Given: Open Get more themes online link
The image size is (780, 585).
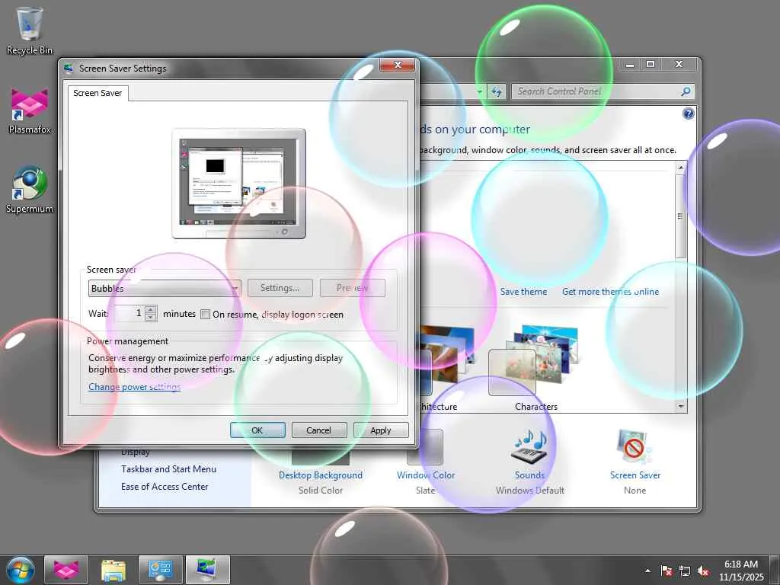Looking at the screenshot, I should 610,292.
